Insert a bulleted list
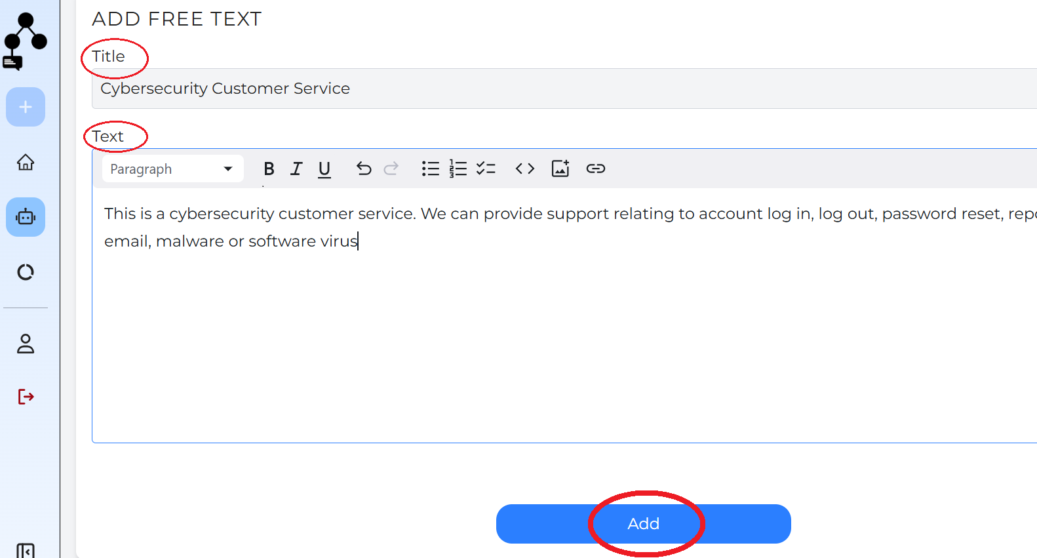1037x558 pixels. coord(431,169)
